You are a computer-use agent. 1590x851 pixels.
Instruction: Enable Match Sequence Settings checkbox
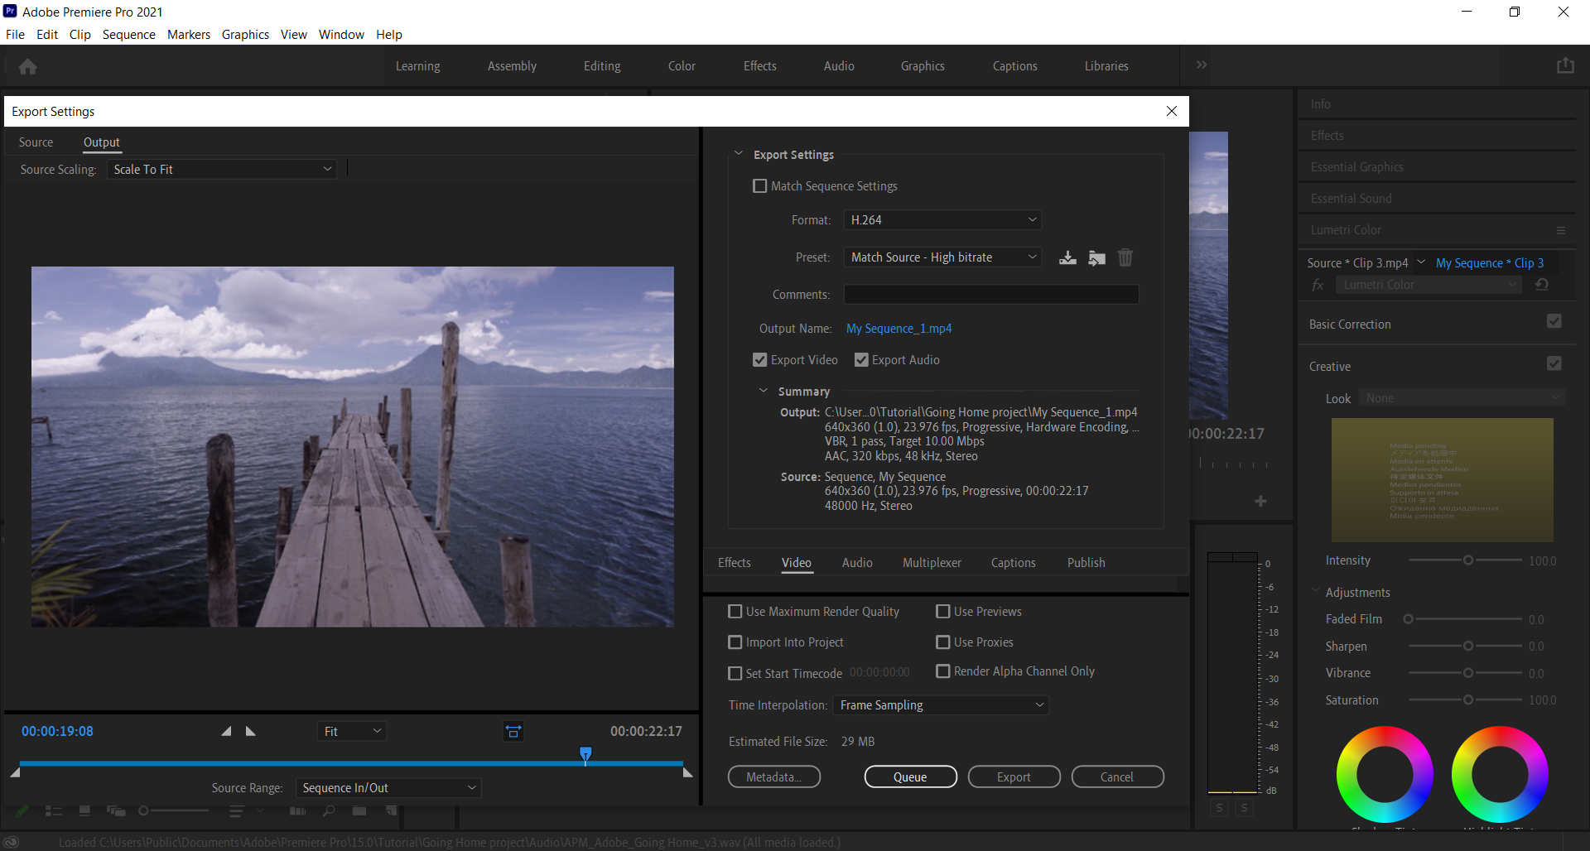coord(759,186)
